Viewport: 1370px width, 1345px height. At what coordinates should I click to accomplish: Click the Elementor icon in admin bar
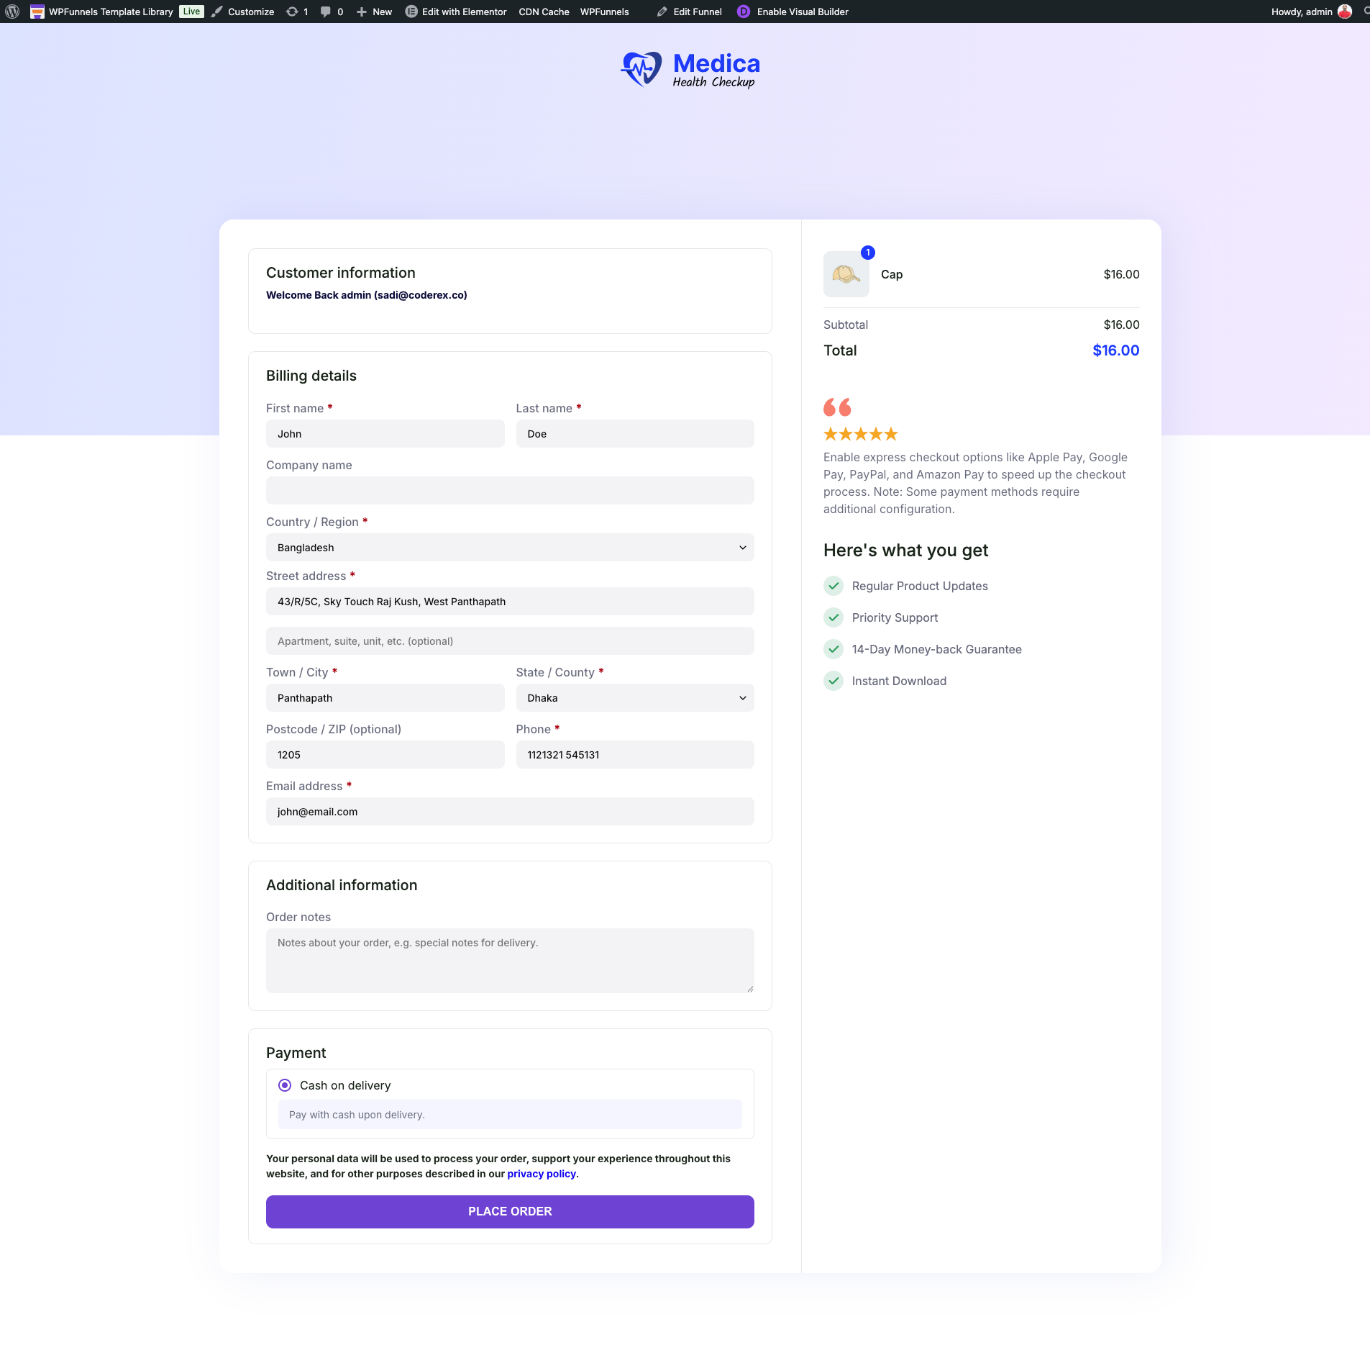(411, 12)
